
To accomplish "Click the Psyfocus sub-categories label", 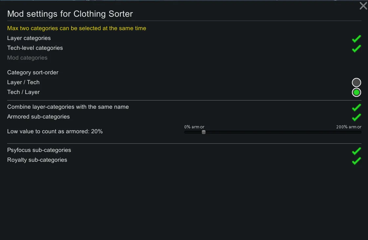I will point(39,150).
